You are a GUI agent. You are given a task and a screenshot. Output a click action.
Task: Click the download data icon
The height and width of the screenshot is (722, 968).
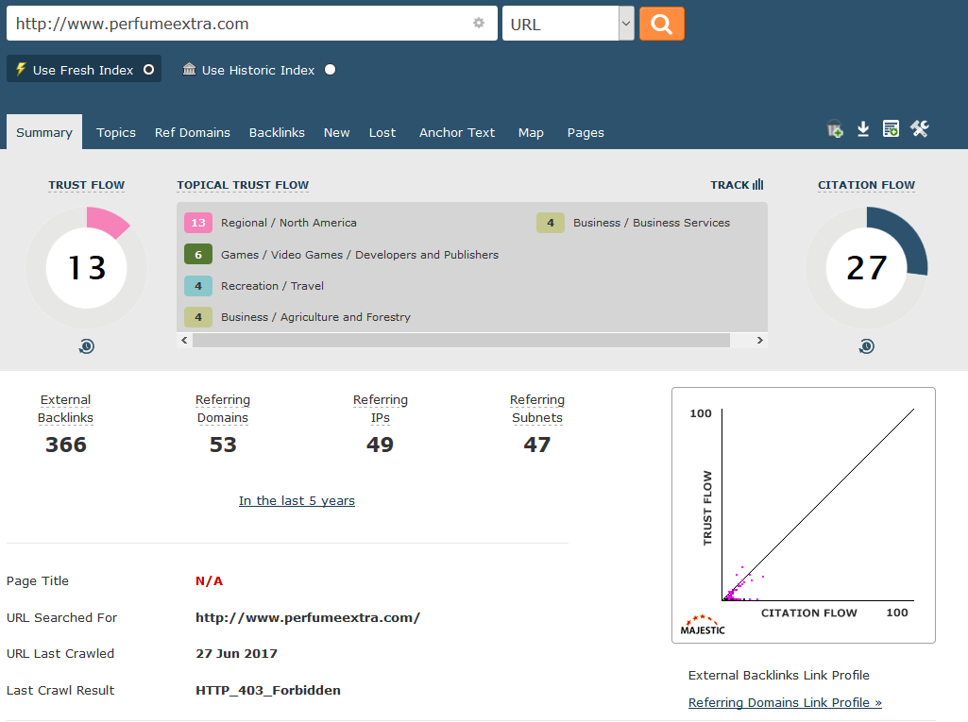point(863,129)
